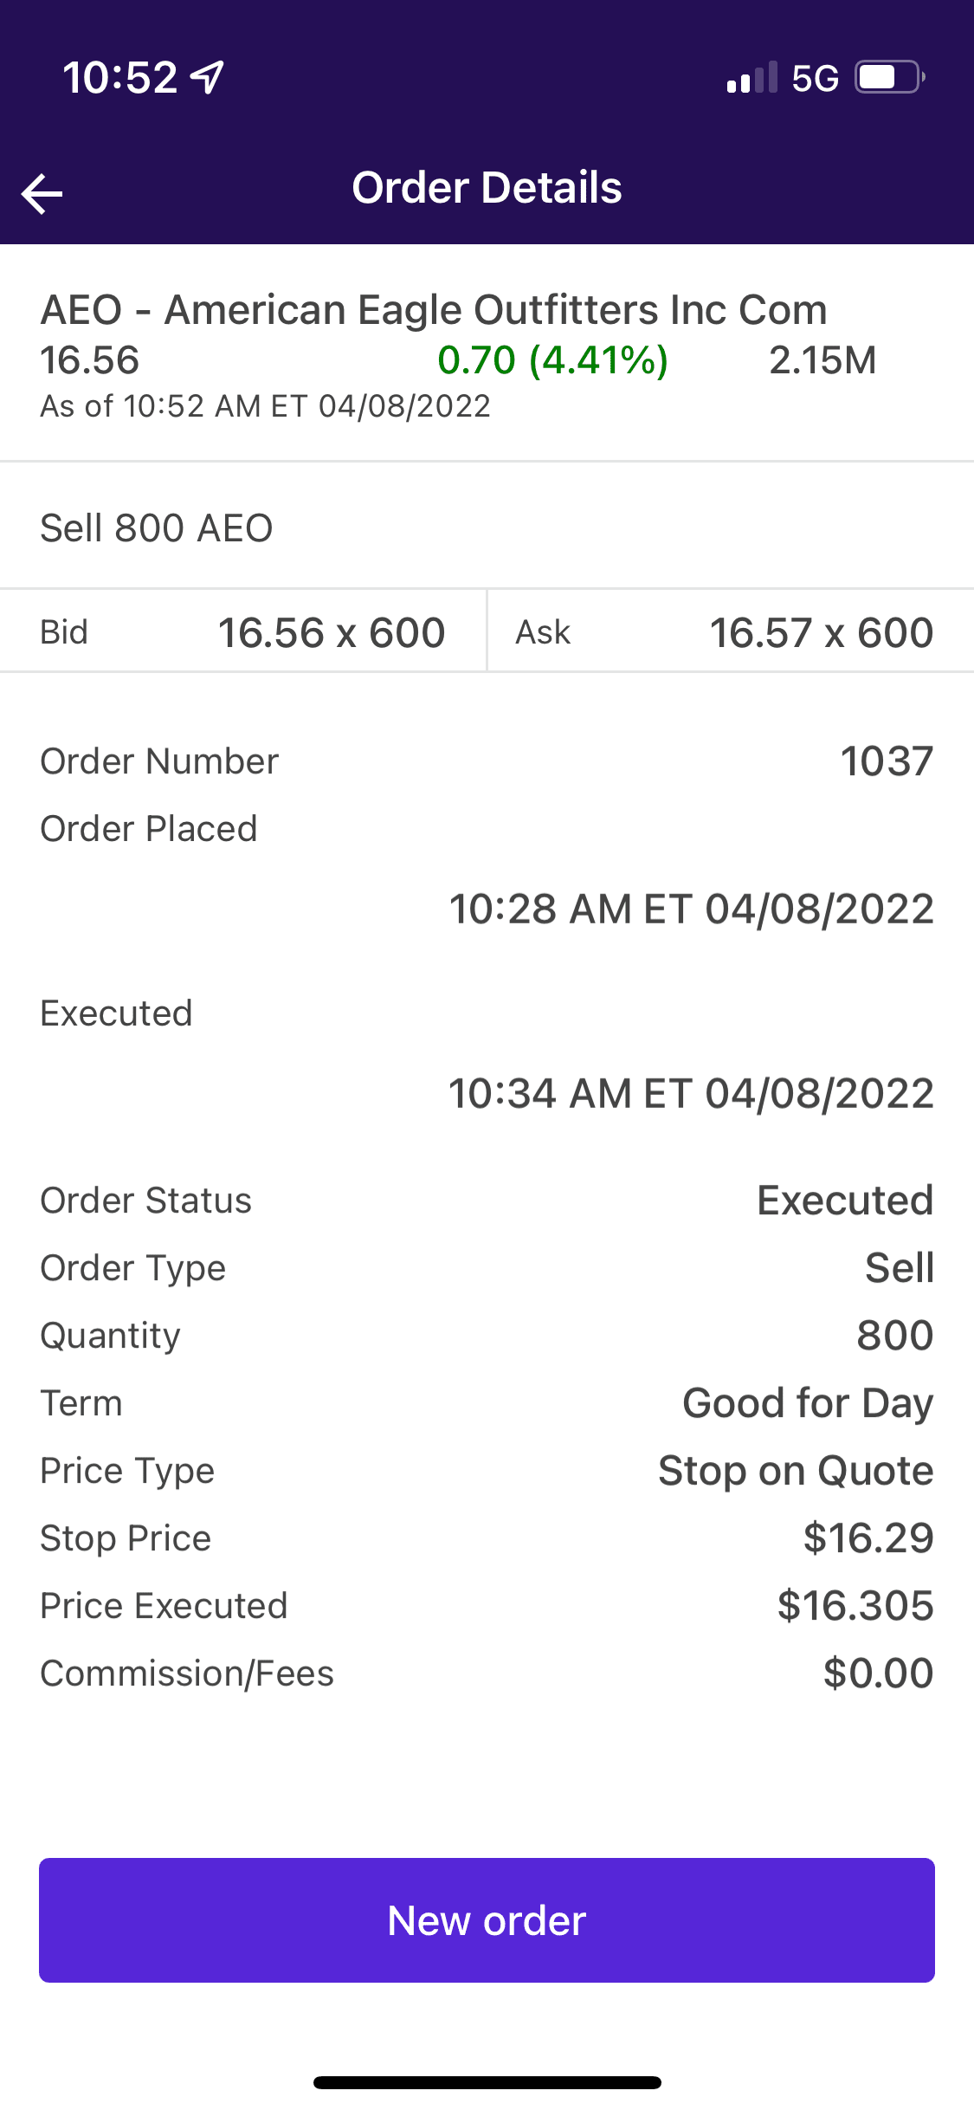974x2110 pixels.
Task: Tap the home indicator bar at bottom
Action: coord(487,2082)
